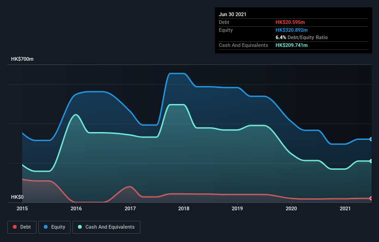Click the HK$700m y-axis label
This screenshot has height=242, width=379.
pos(22,59)
